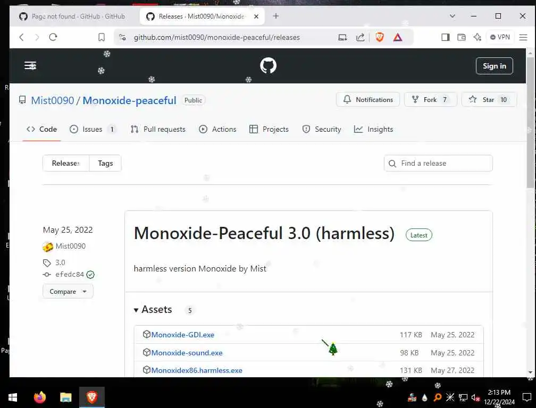Viewport: 536px width, 408px height.
Task: Toggle the browser sidebar panel icon
Action: point(446,37)
